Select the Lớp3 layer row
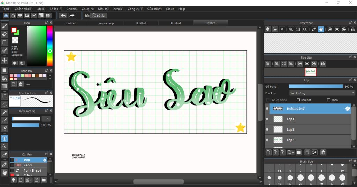The height and width of the screenshot is (187, 357). coord(308,130)
